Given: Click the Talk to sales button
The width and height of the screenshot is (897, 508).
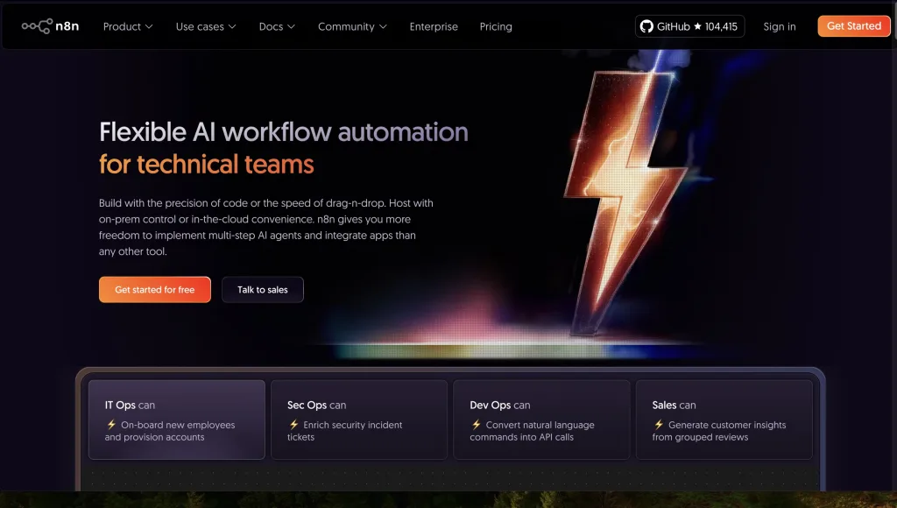Looking at the screenshot, I should tap(263, 289).
